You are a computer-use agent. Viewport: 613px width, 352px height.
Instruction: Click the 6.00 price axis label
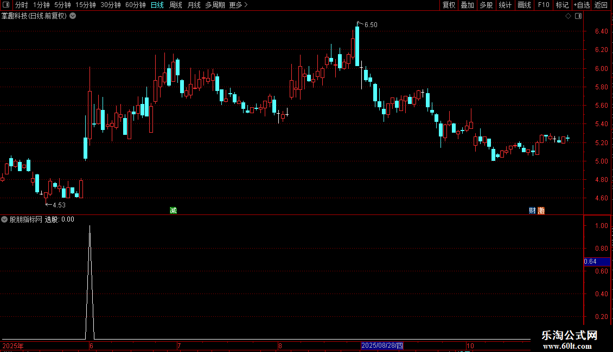601,69
